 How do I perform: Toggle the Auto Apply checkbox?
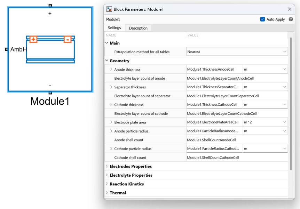point(262,19)
